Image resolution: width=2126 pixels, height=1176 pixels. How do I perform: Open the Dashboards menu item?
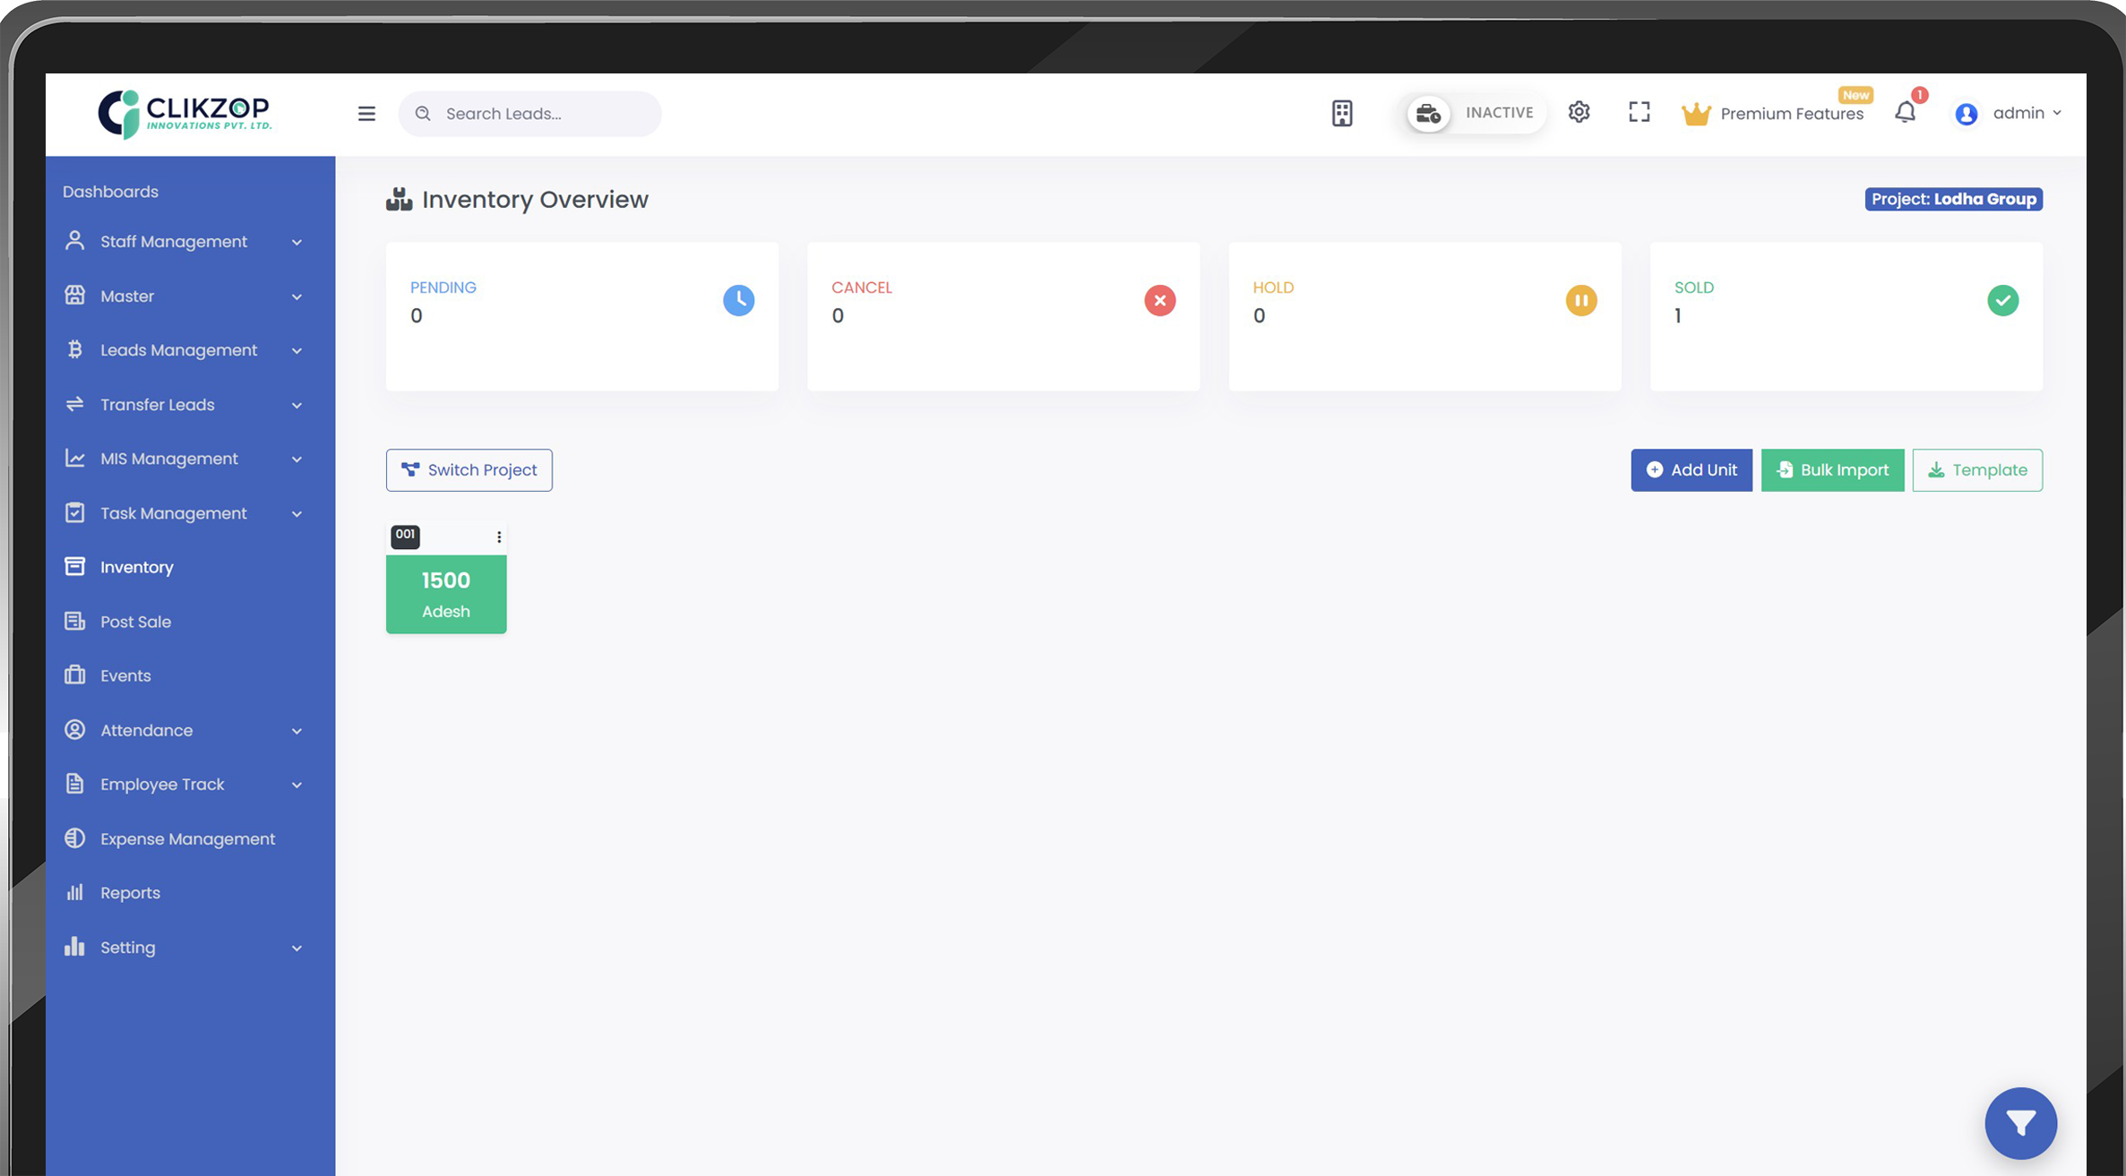click(110, 191)
